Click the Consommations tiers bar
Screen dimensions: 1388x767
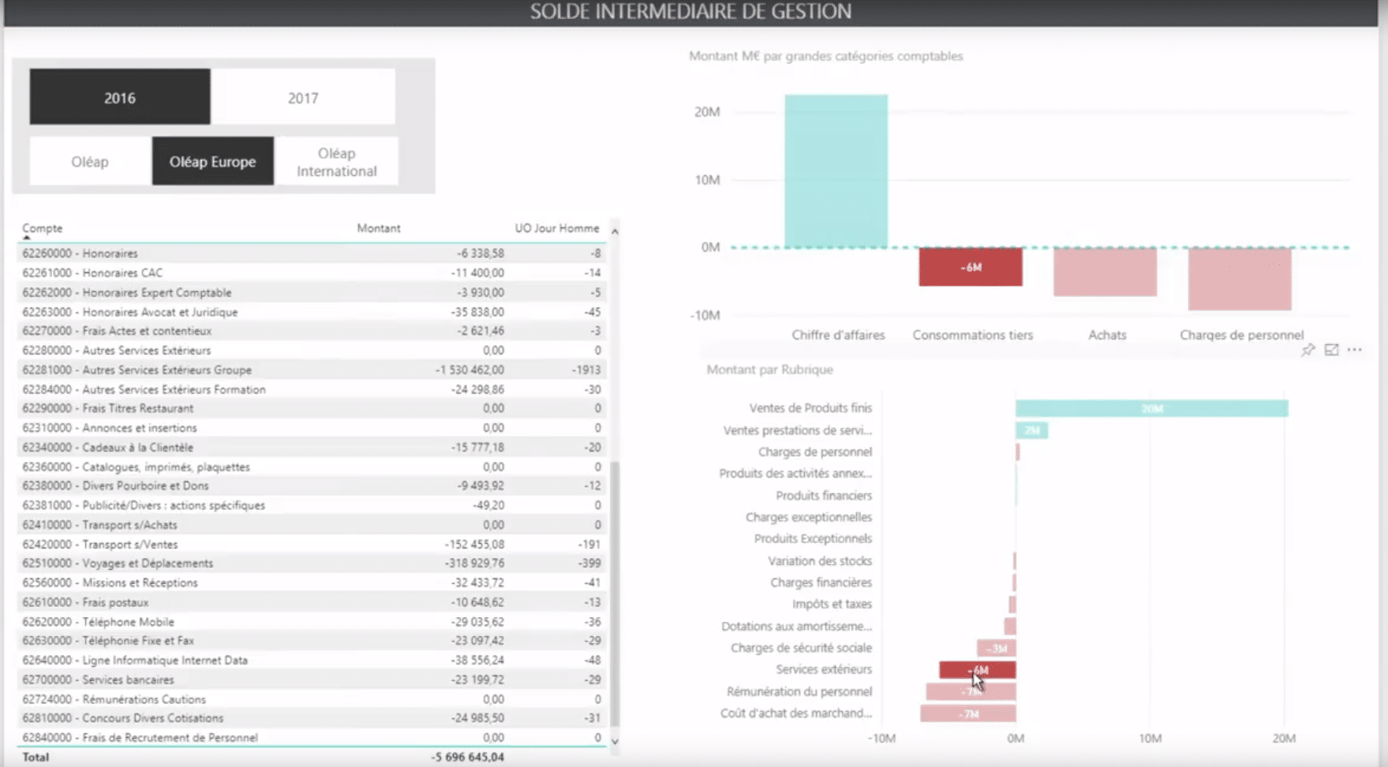(969, 268)
